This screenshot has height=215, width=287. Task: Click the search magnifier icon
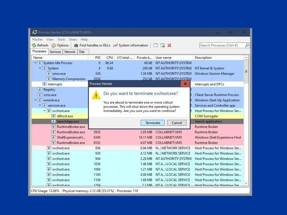[x=247, y=45]
